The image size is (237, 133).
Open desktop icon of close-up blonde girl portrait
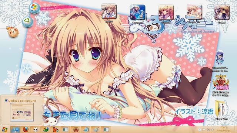[166, 12]
